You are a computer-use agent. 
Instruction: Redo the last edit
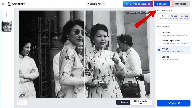tap(25, 102)
